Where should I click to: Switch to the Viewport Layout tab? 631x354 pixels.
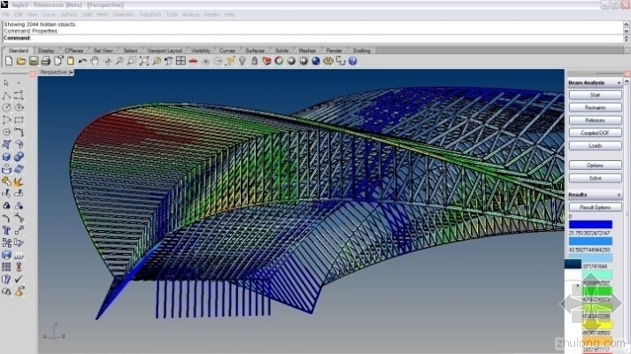point(165,50)
